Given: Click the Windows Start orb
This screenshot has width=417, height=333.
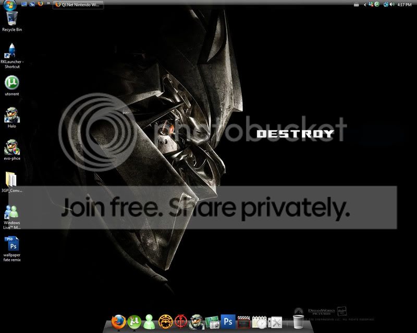Looking at the screenshot, I should 10,5.
